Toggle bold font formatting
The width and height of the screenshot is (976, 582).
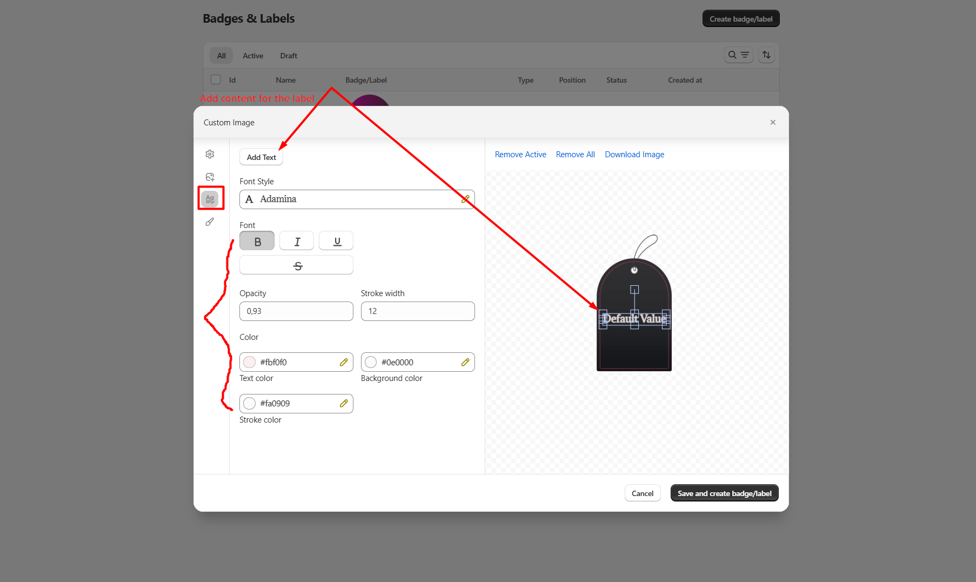(x=257, y=242)
